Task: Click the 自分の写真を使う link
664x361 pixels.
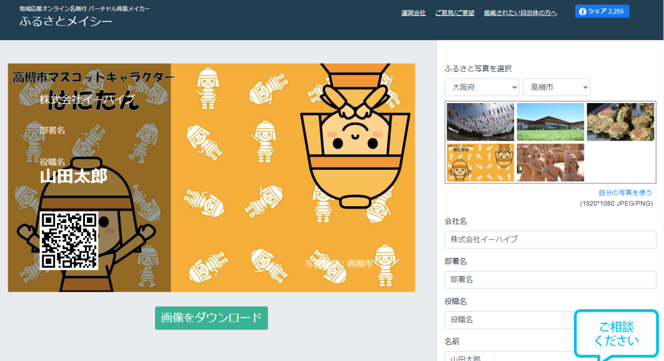Action: pos(625,192)
